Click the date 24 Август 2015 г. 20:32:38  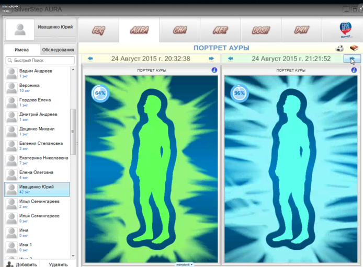(151, 59)
